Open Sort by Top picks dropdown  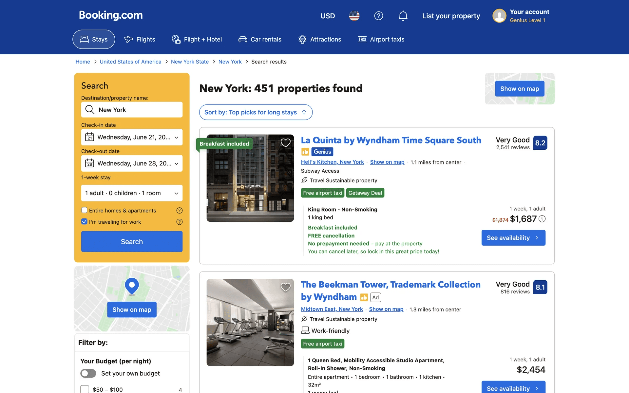[x=256, y=112]
